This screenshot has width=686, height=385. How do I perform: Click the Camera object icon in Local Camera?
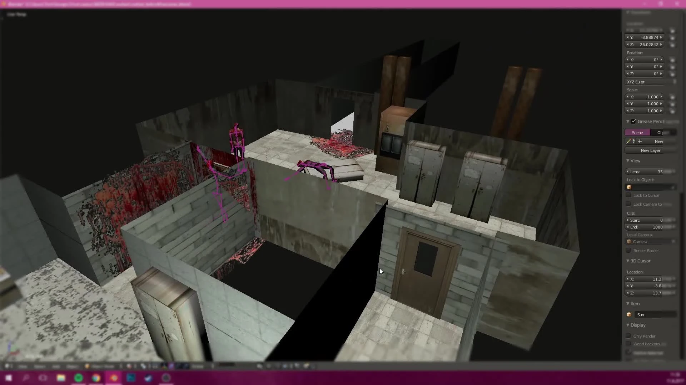point(629,242)
